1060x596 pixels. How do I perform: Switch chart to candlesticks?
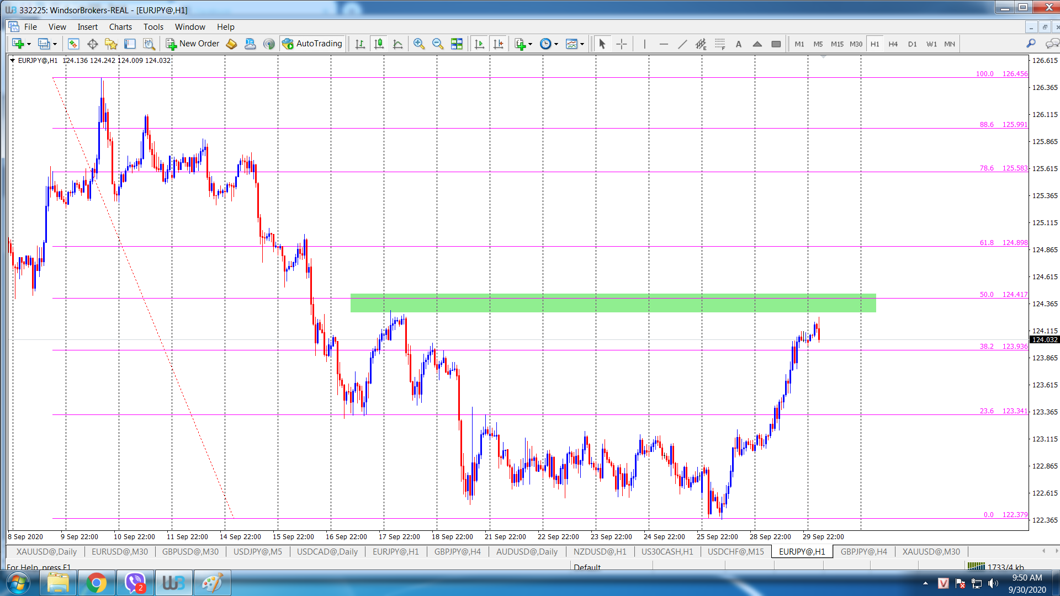(379, 44)
